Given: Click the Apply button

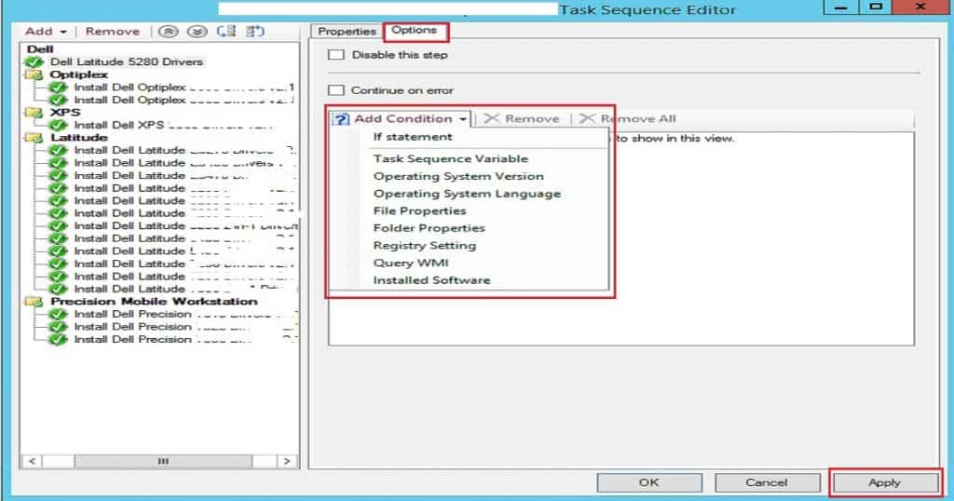Looking at the screenshot, I should tap(885, 482).
